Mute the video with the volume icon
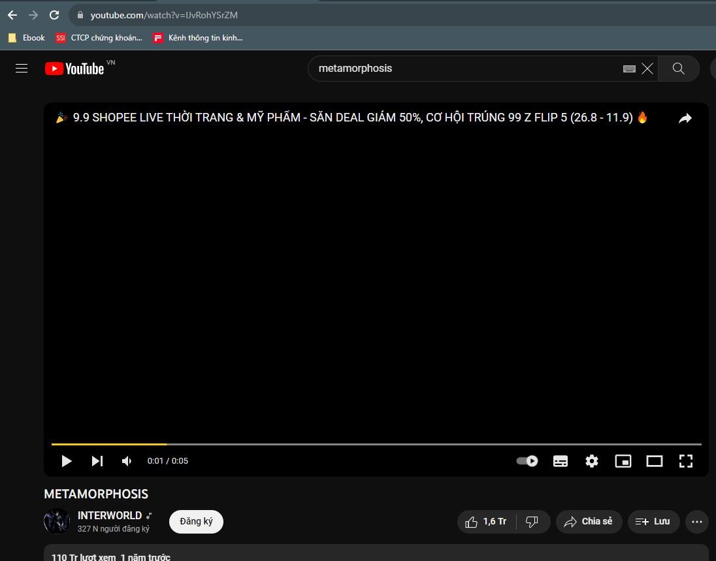 pyautogui.click(x=126, y=461)
